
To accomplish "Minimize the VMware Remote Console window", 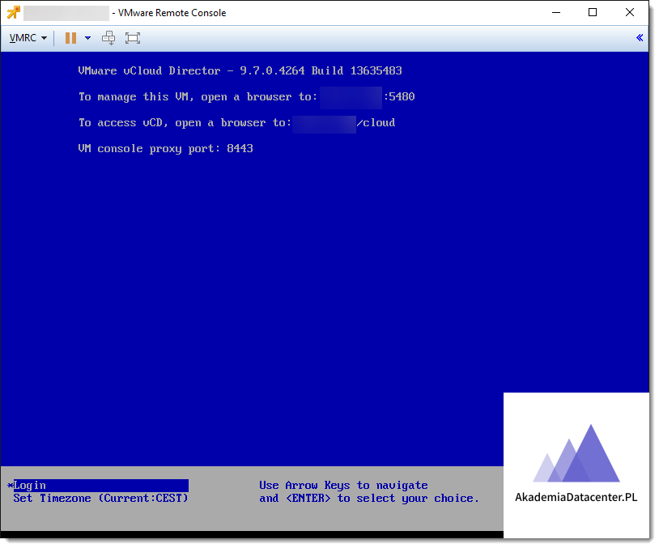I will (x=555, y=12).
